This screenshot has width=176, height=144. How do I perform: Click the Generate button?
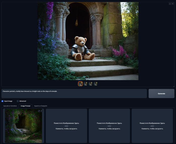161,93
